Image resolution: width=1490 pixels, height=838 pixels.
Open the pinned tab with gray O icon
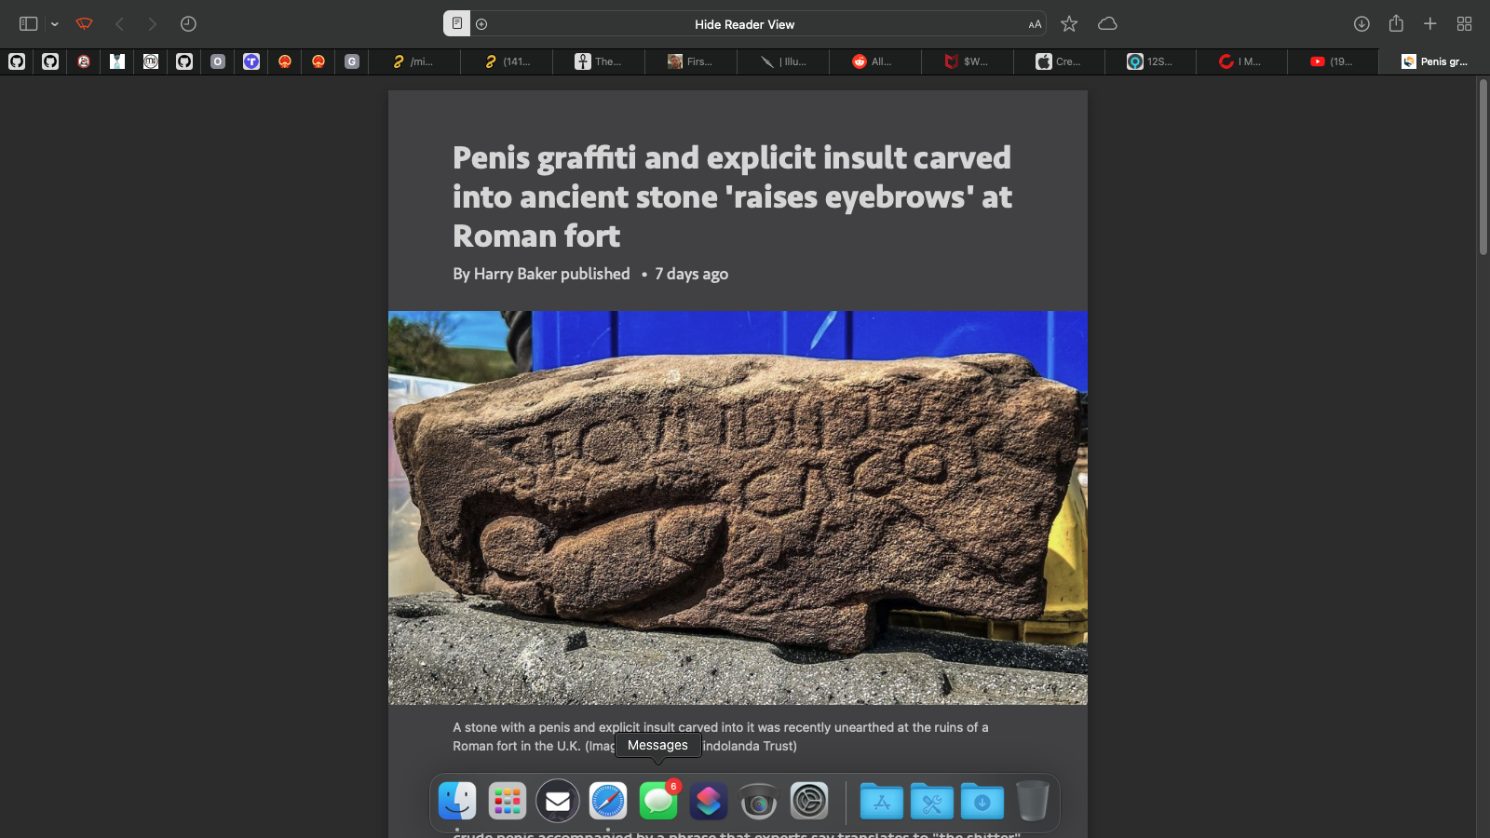[218, 61]
